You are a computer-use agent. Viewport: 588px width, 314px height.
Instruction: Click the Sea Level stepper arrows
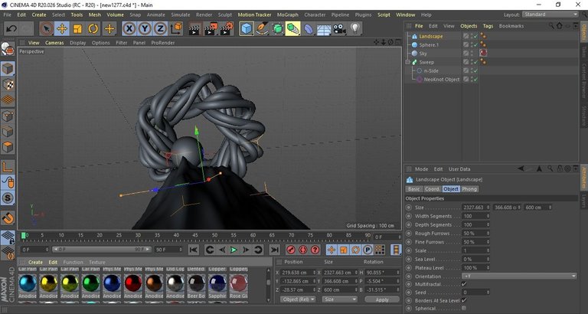click(488, 259)
